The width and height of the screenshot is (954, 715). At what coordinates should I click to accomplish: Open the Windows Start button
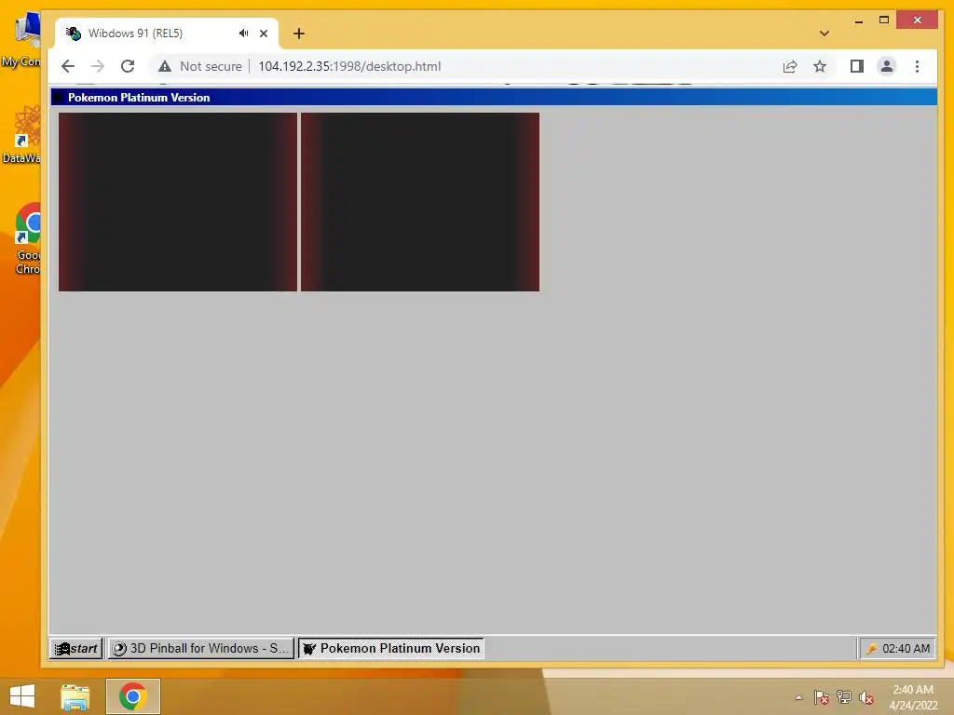pyautogui.click(x=22, y=696)
